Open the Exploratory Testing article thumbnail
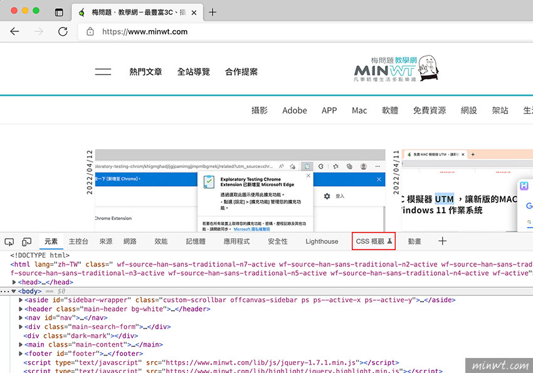Screen dimensions: 533x373 point(240,190)
